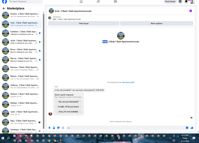Image resolution: width=199 pixels, height=143 pixels.
Task: Open Banessa's conversation
Action: point(21,69)
